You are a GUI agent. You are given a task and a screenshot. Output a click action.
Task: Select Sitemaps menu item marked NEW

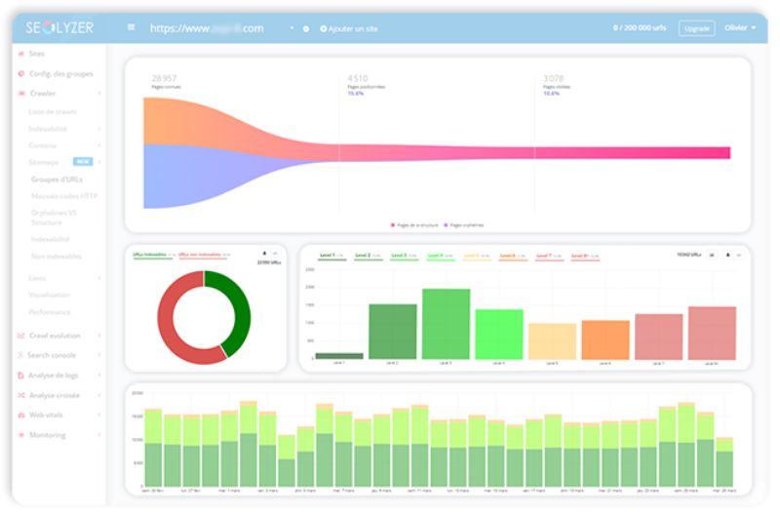coord(46,162)
